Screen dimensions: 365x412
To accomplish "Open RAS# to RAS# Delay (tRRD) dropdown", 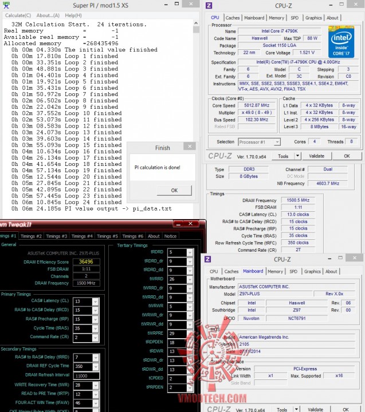I will coord(96,358).
